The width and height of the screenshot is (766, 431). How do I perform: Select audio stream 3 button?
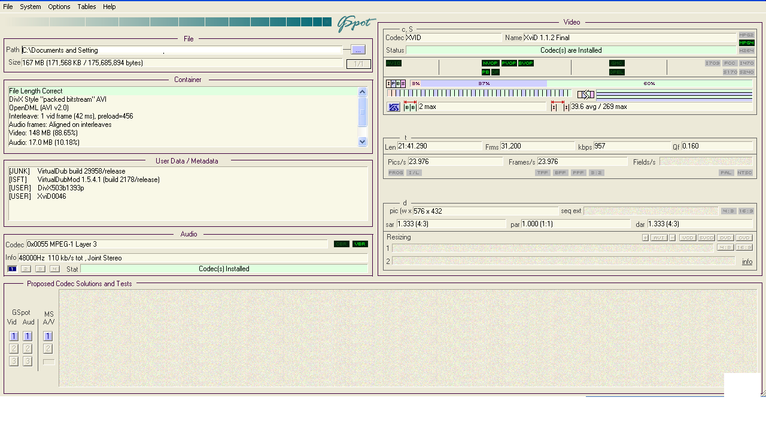[x=40, y=269]
